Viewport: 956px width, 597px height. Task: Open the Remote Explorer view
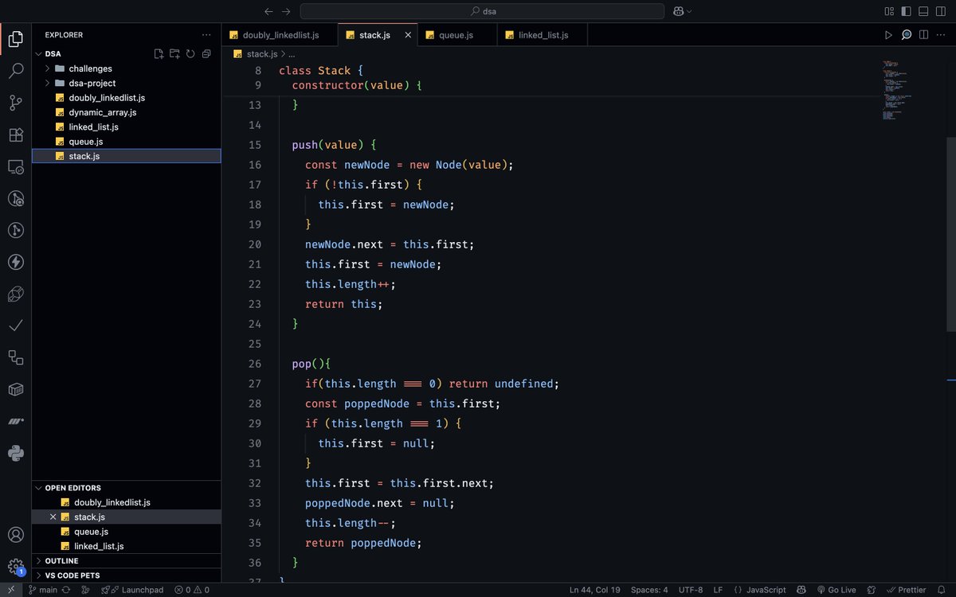[15, 166]
